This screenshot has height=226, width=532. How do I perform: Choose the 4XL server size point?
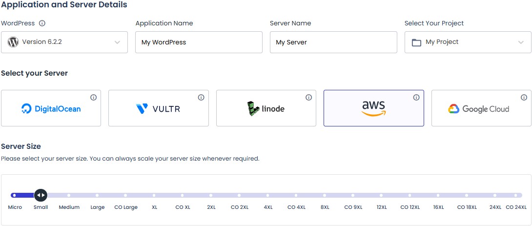[267, 195]
